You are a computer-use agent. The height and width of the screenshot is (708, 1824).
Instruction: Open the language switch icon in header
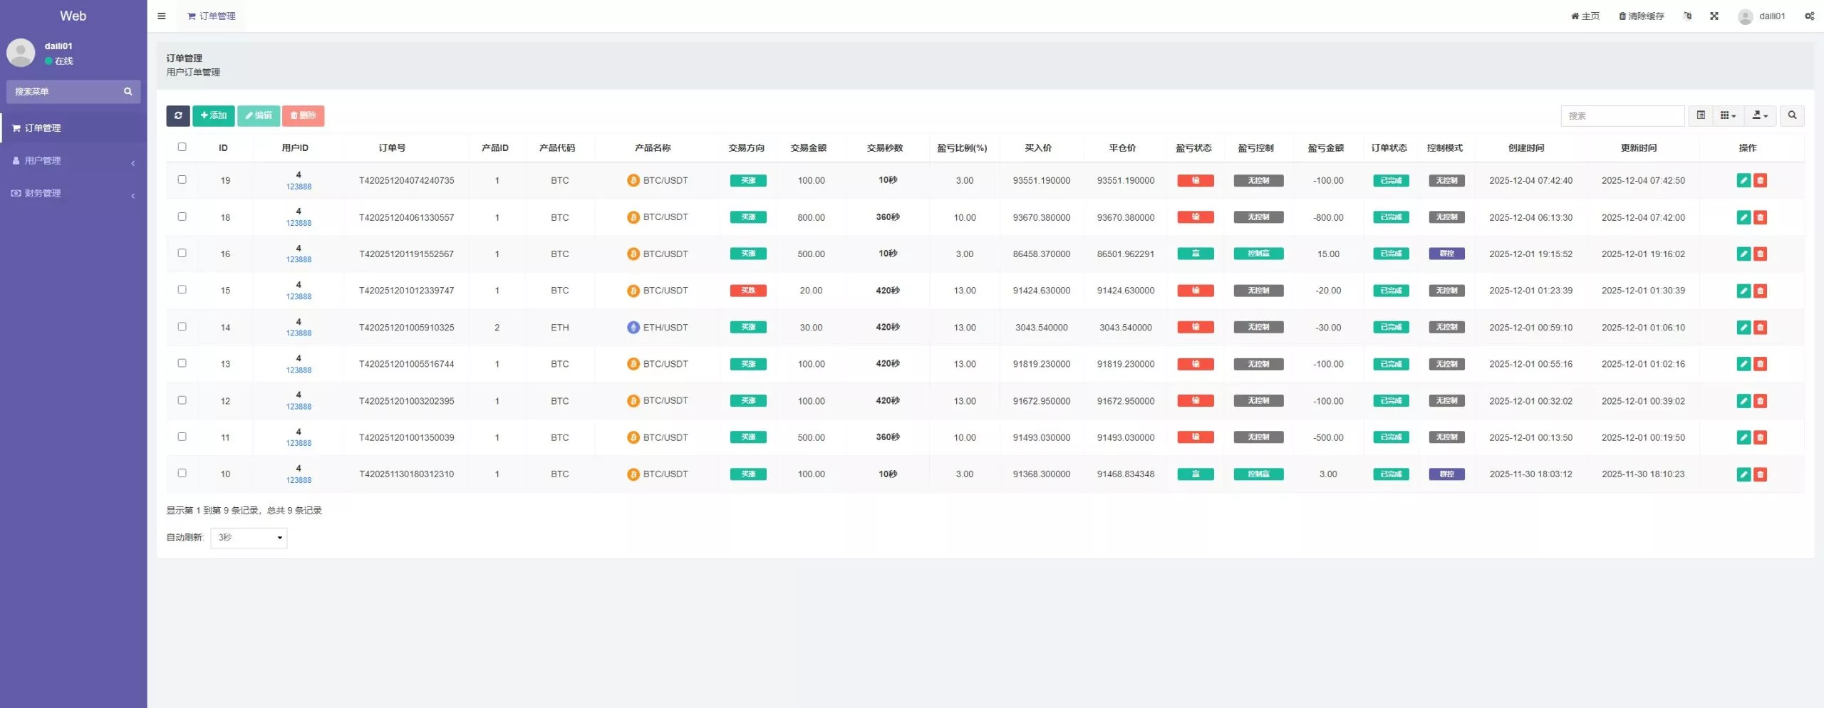point(1687,16)
